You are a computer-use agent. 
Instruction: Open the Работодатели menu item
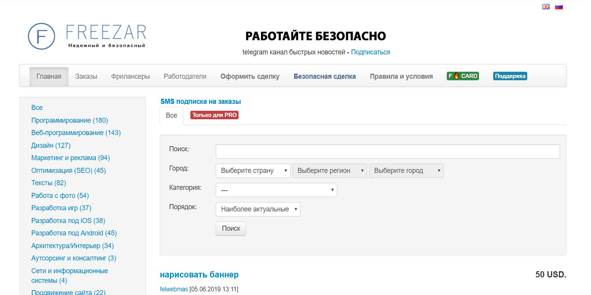click(x=185, y=77)
